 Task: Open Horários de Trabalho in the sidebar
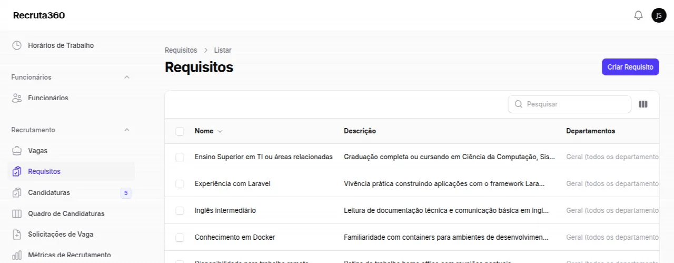point(71,45)
